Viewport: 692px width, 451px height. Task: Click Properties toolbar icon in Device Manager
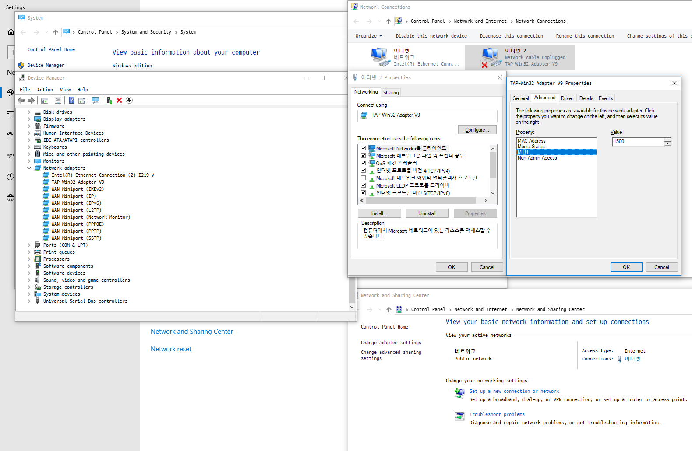tap(58, 100)
